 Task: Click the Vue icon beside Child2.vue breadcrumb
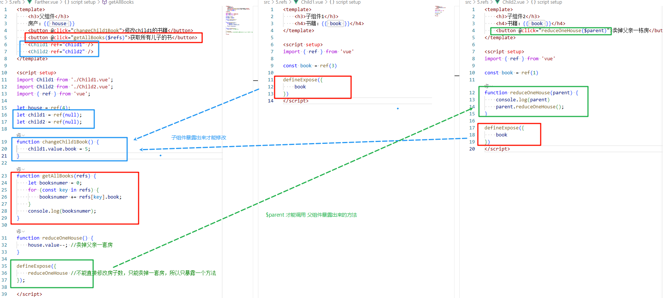(x=497, y=2)
